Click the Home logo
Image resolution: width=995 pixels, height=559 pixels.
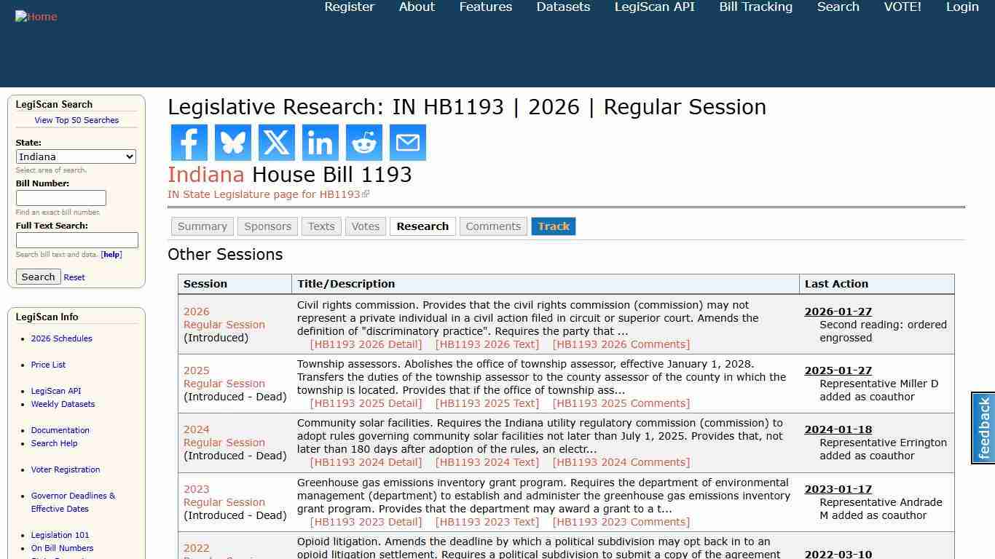[36, 16]
